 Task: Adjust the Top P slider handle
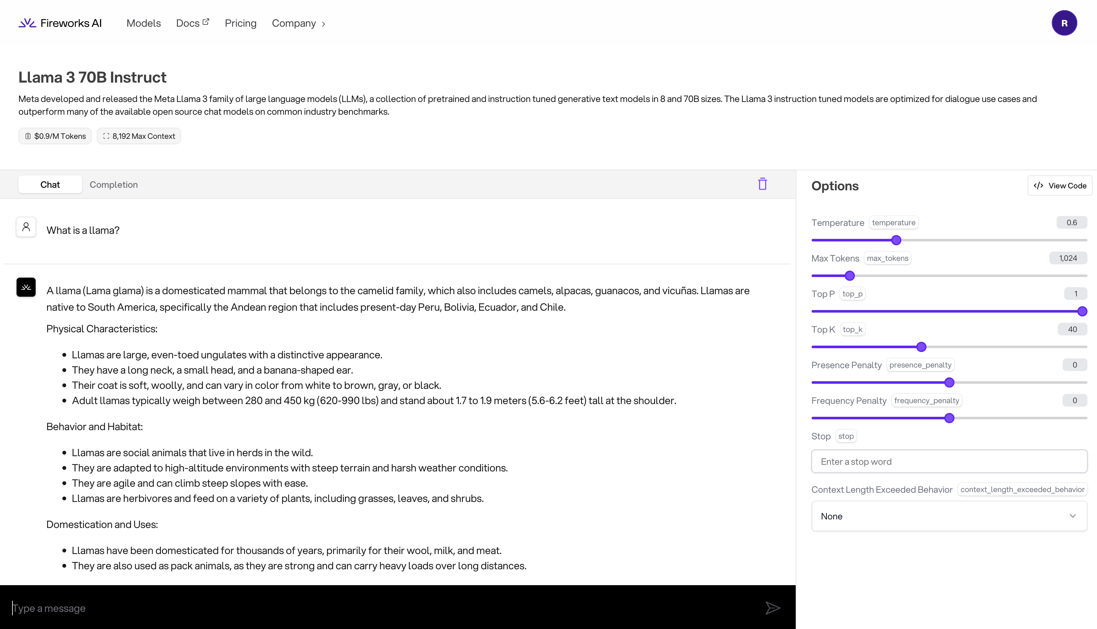[x=1082, y=311]
